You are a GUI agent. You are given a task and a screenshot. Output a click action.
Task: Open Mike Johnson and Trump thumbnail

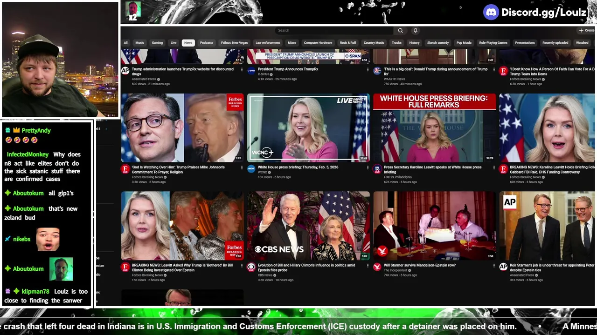coord(182,128)
